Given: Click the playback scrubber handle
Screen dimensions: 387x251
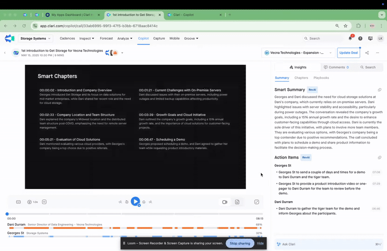Looking at the screenshot, I should (7, 214).
